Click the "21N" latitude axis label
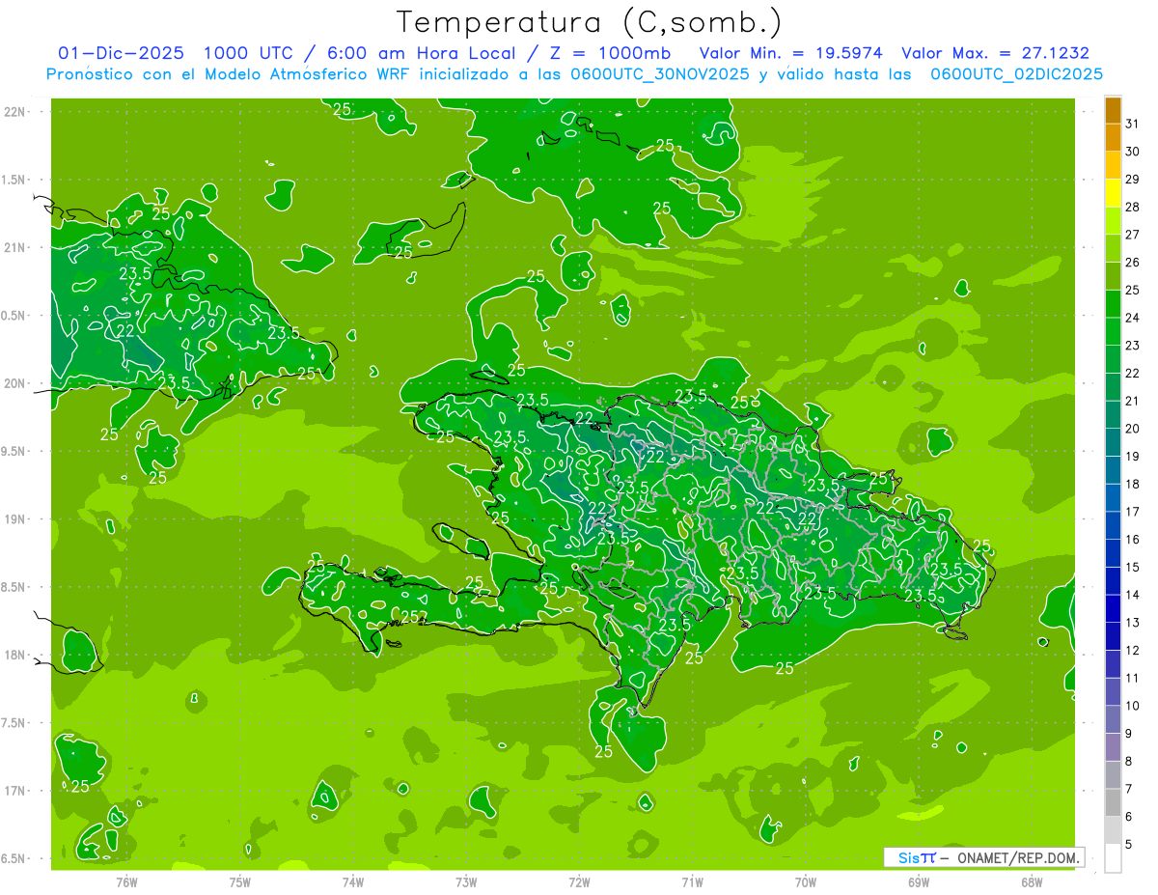 15,247
